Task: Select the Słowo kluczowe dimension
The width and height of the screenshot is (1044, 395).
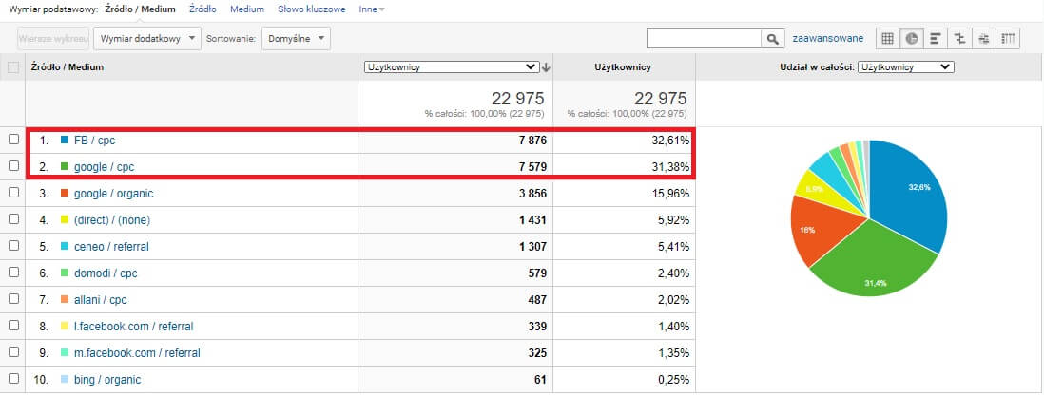Action: pyautogui.click(x=312, y=9)
